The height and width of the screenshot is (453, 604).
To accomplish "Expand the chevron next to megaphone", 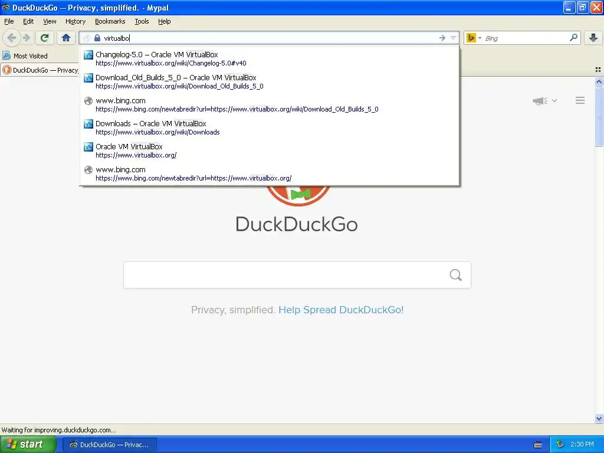I will [554, 100].
